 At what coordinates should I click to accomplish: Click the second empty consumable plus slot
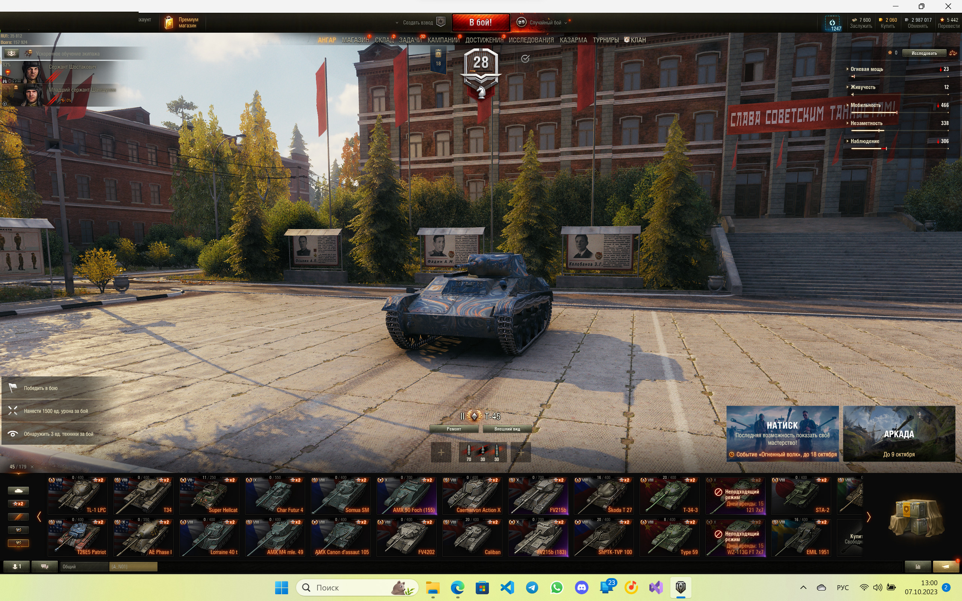pos(521,452)
